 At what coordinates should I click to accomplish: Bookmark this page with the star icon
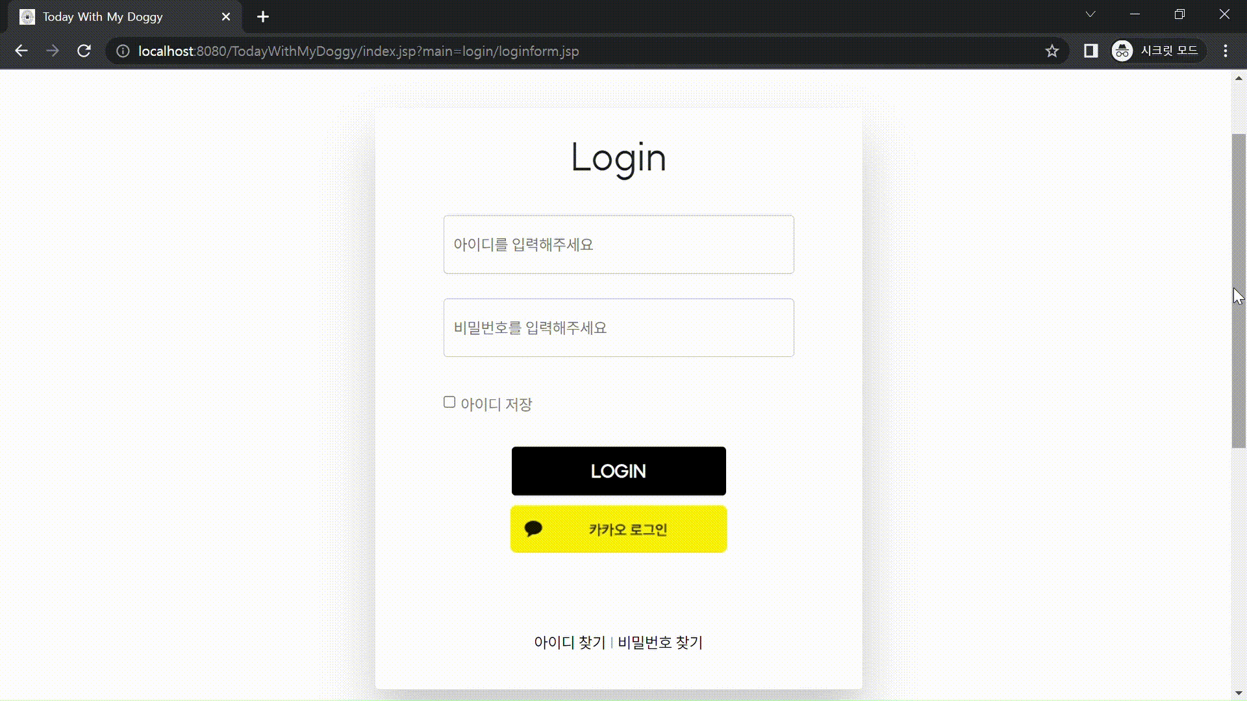tap(1052, 51)
